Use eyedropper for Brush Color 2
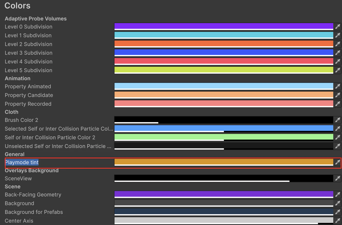Screen dimensions: 342x225 coord(338,120)
